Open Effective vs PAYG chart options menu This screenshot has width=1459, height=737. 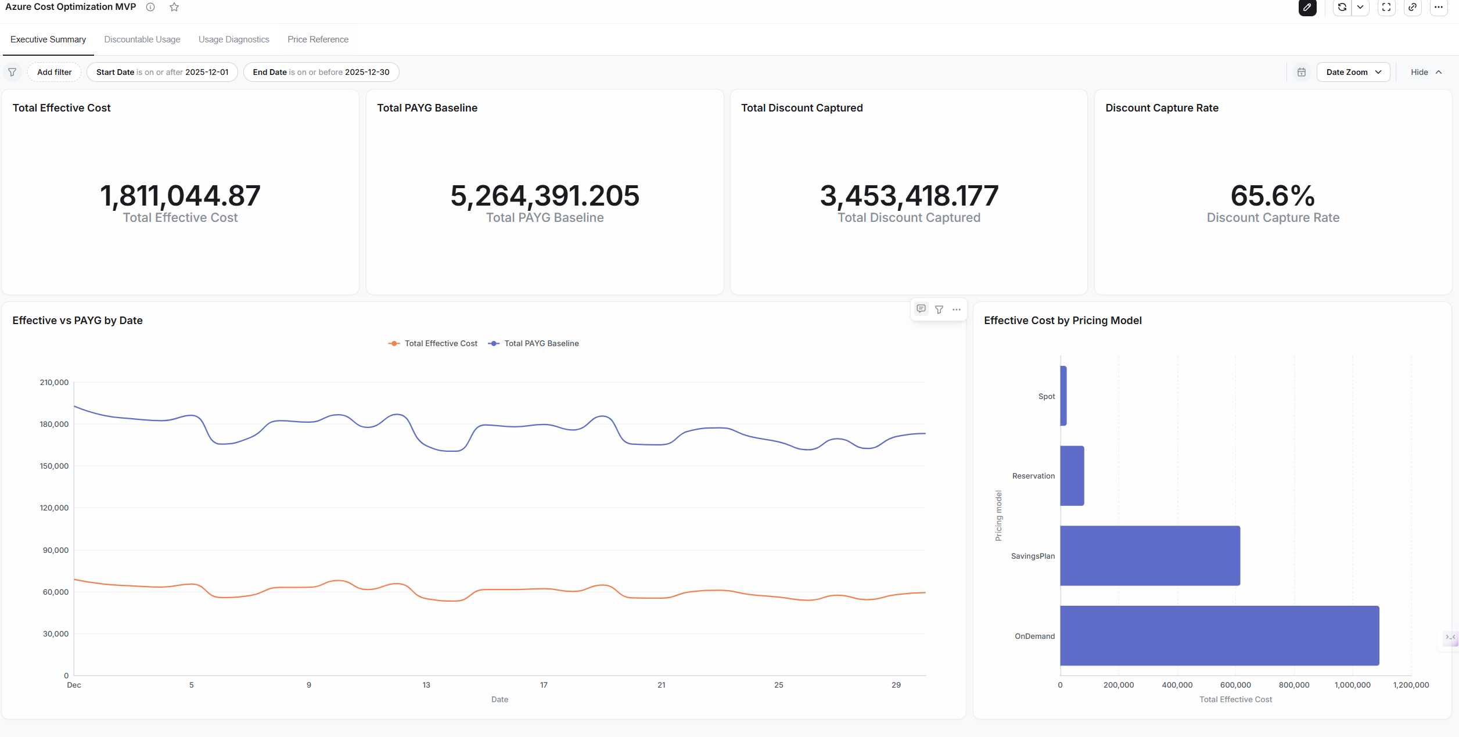pyautogui.click(x=957, y=310)
